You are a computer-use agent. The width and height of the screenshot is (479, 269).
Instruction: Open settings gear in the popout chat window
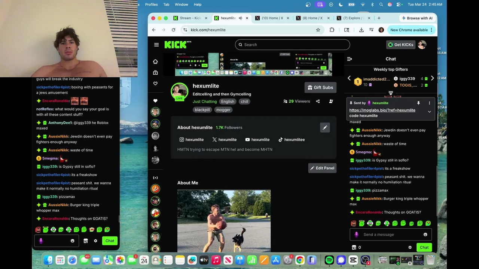95,241
